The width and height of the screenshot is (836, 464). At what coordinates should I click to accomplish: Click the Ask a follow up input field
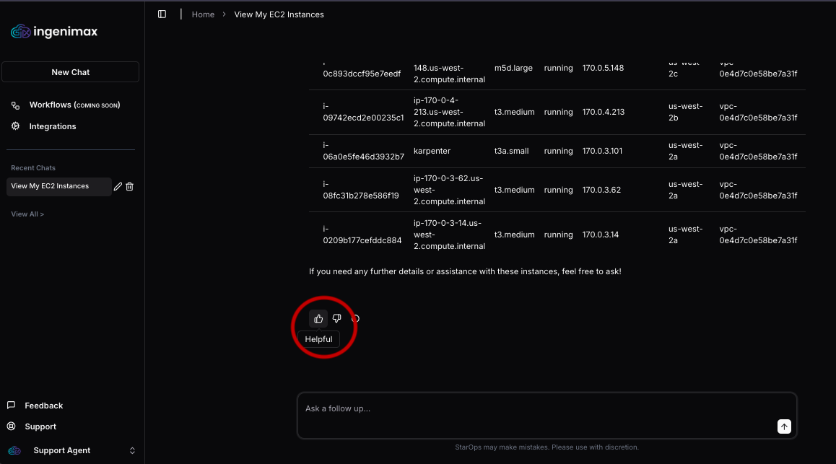(x=534, y=409)
